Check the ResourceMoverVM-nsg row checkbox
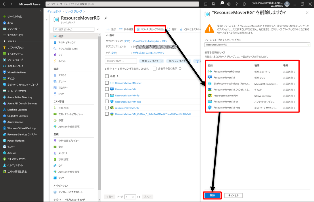Screen dimensions: 314x202 [x=107, y=102]
